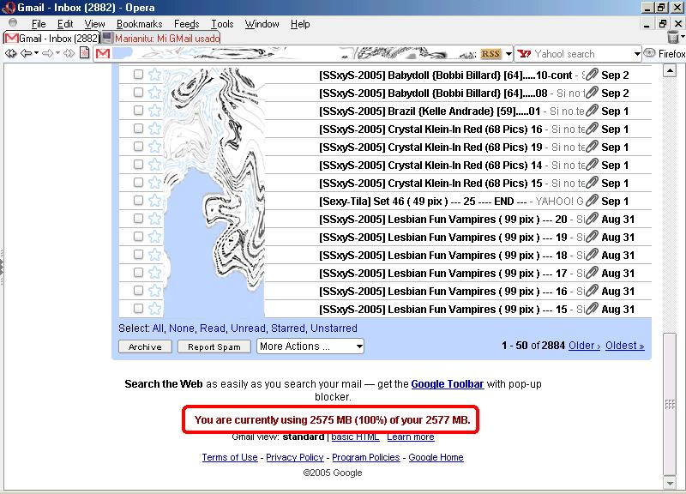The width and height of the screenshot is (686, 494).
Task: Click the page scrollbar down arrow
Action: [x=670, y=483]
